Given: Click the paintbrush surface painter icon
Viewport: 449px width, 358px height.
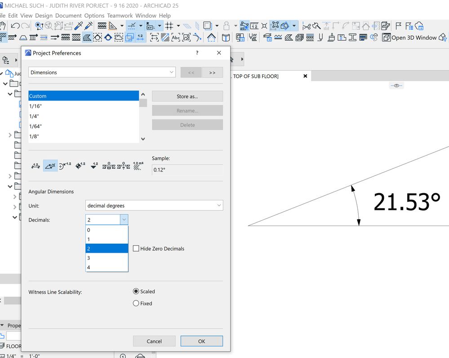Looking at the screenshot, I should 331,37.
